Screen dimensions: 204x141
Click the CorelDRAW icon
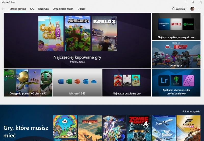coord(176,80)
